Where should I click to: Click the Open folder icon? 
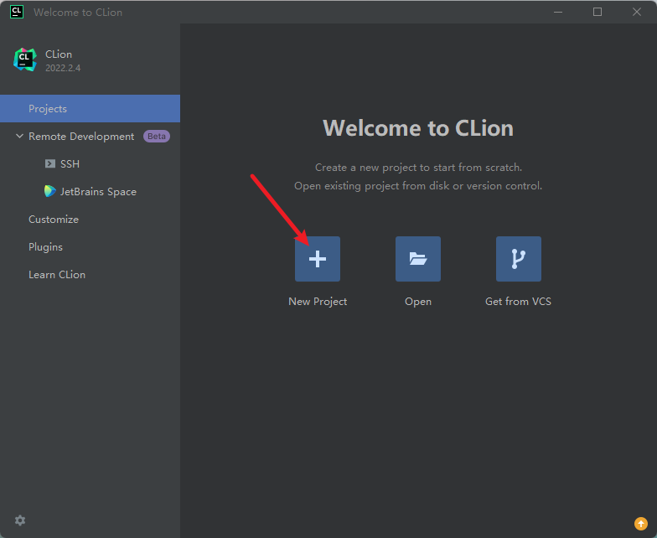(417, 258)
